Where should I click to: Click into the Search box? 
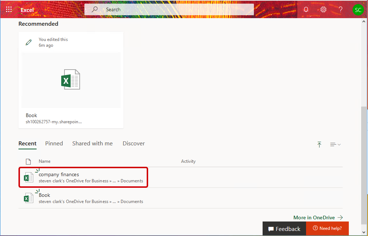(x=174, y=10)
